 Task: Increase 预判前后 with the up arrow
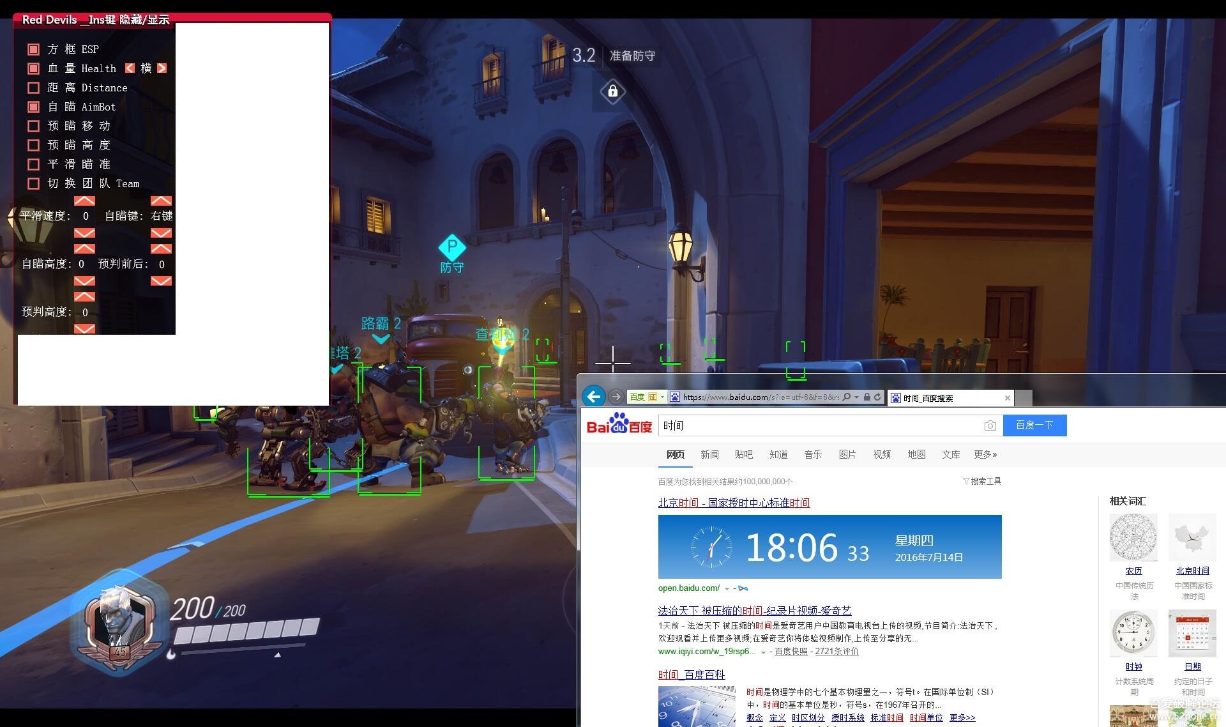[161, 249]
